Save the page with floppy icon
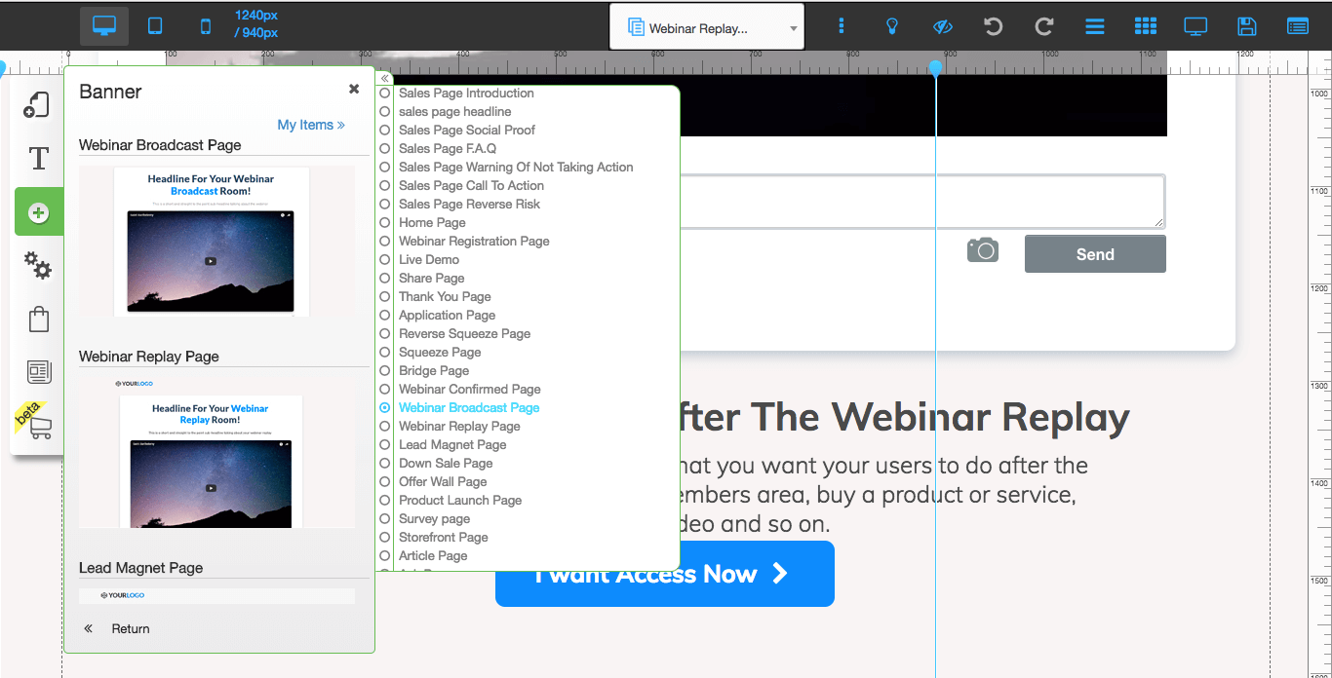 tap(1246, 26)
